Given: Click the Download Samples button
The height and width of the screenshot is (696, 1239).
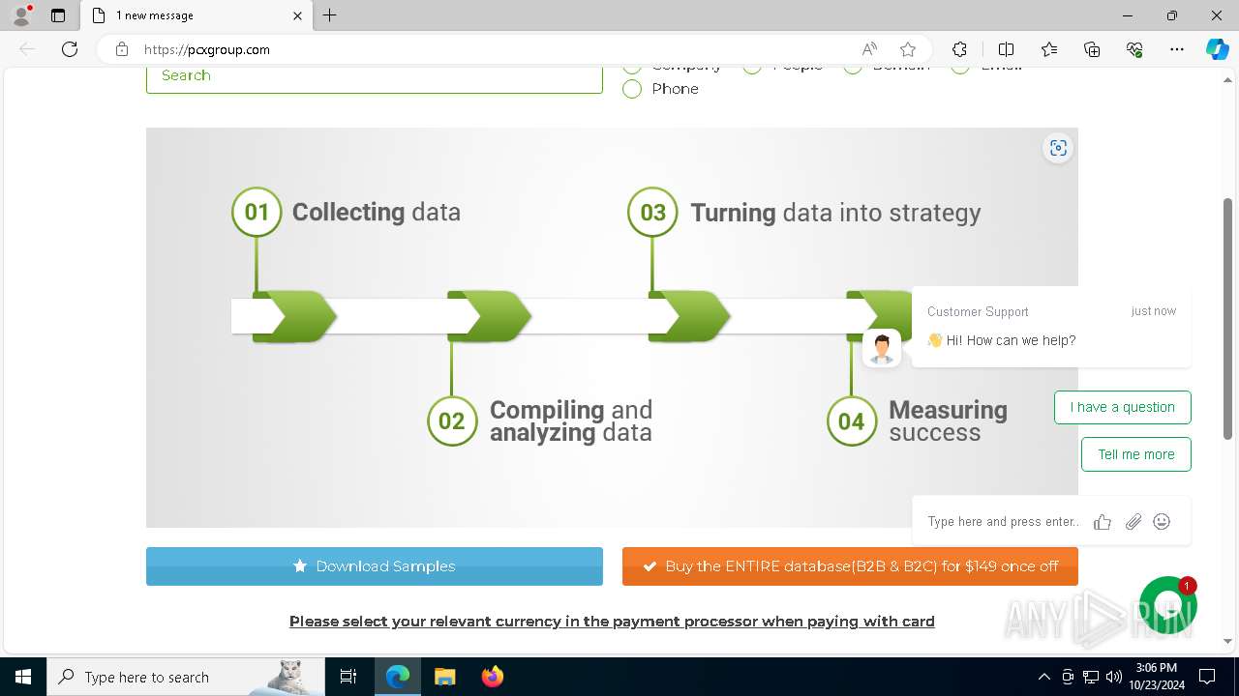Looking at the screenshot, I should coord(375,566).
